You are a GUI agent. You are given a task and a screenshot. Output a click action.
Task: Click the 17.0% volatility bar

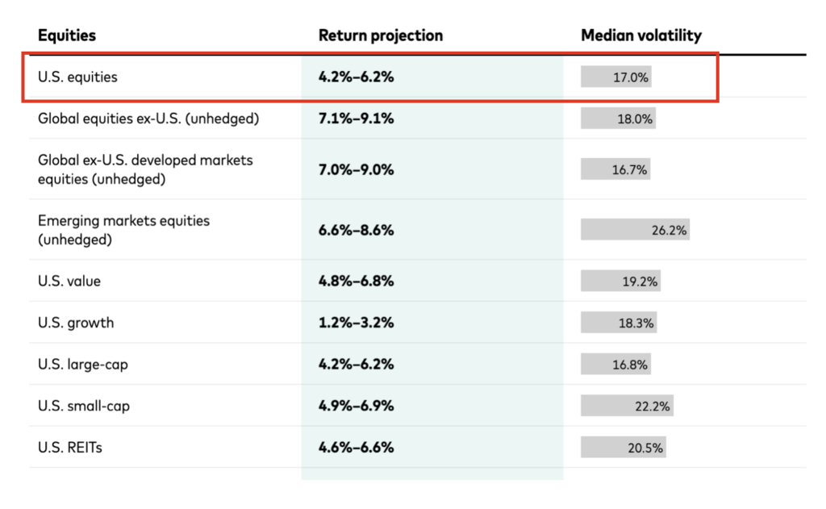click(616, 77)
